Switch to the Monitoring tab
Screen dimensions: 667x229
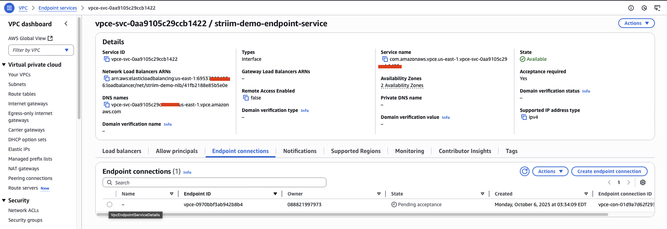click(409, 151)
